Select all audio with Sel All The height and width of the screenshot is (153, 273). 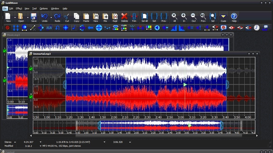[x=144, y=16]
